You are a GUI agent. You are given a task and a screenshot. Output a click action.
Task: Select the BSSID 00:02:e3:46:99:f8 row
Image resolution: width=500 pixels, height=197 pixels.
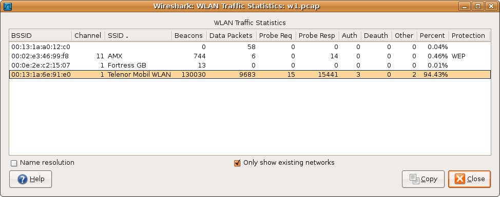(250, 56)
